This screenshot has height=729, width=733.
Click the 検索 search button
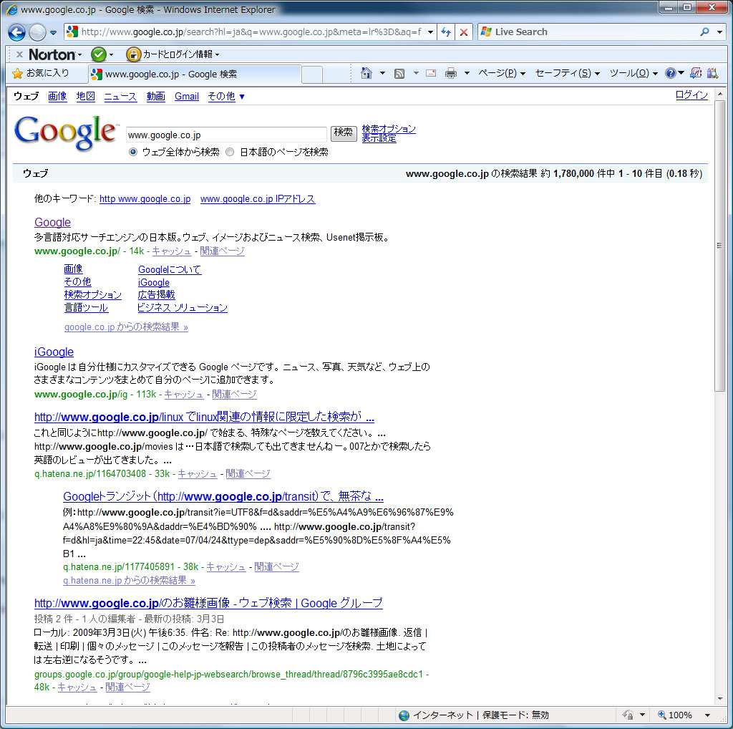click(x=344, y=133)
